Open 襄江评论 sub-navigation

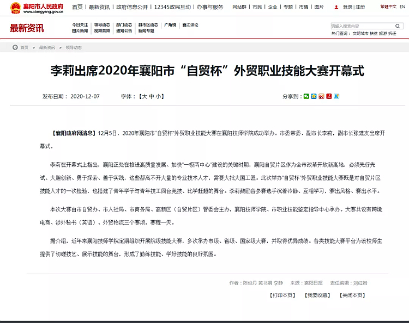tap(190, 25)
